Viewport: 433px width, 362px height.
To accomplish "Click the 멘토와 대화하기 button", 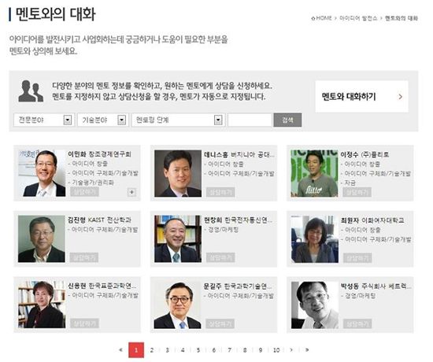I will (x=362, y=97).
